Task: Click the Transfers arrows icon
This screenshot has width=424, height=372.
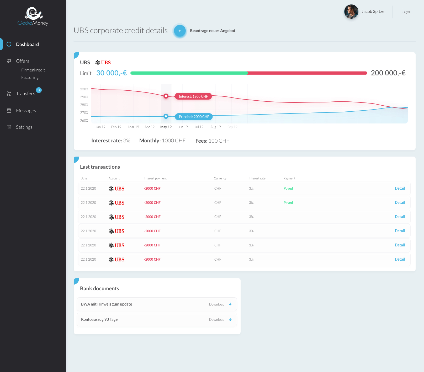Action: (9, 94)
